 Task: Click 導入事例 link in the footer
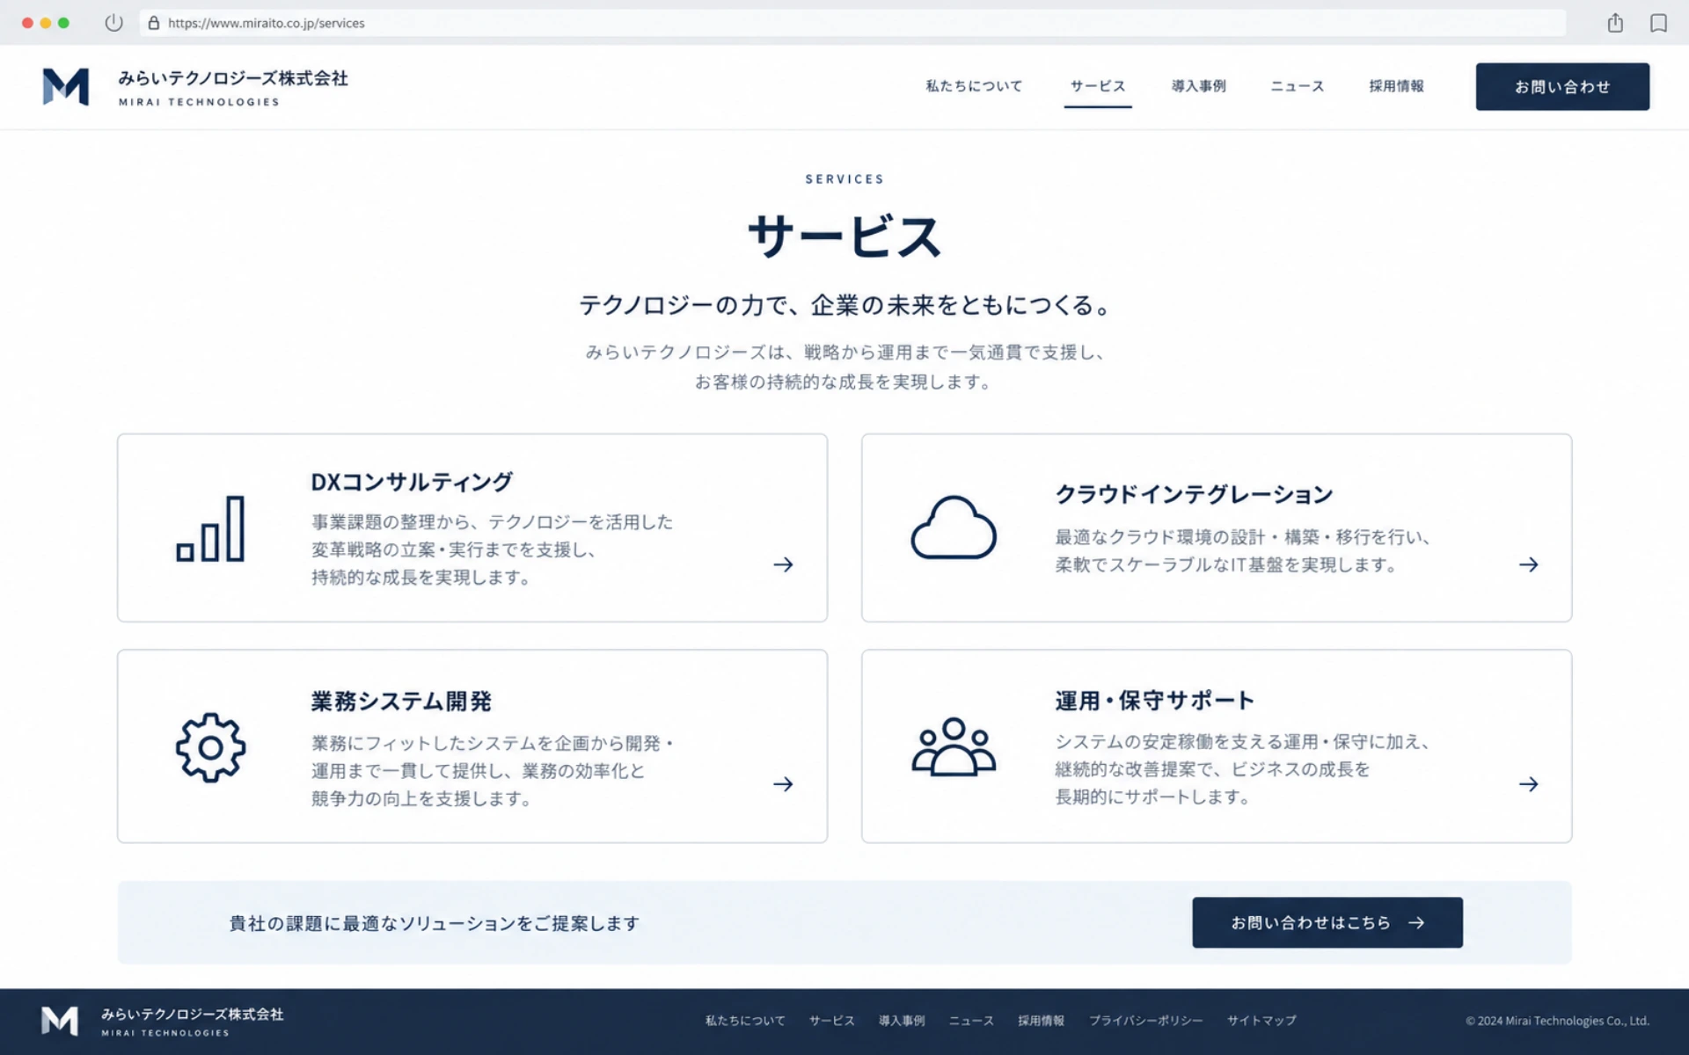(902, 1021)
